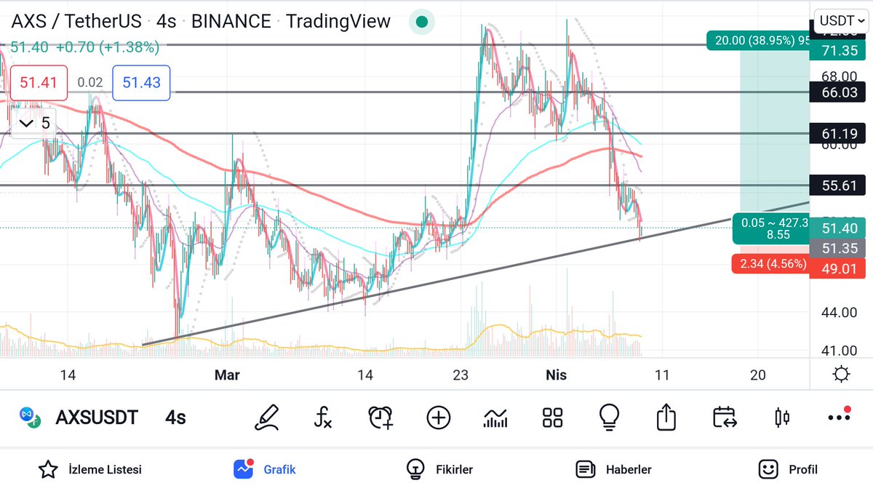
Task: Click the gray 51.35 price label
Action: (839, 248)
